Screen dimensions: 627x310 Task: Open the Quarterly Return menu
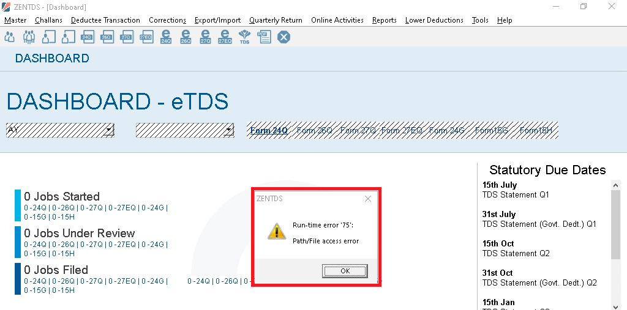point(276,20)
